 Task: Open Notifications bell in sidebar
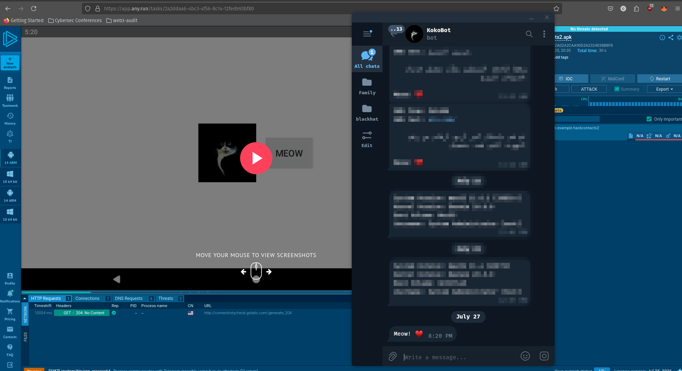click(x=10, y=296)
